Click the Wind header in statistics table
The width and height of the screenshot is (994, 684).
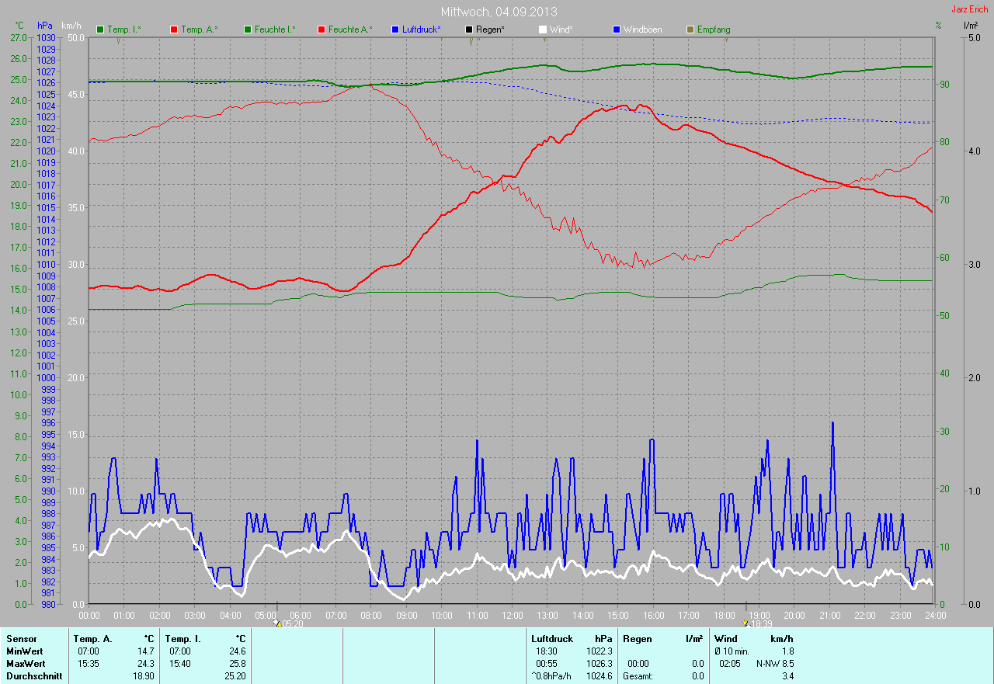(725, 639)
